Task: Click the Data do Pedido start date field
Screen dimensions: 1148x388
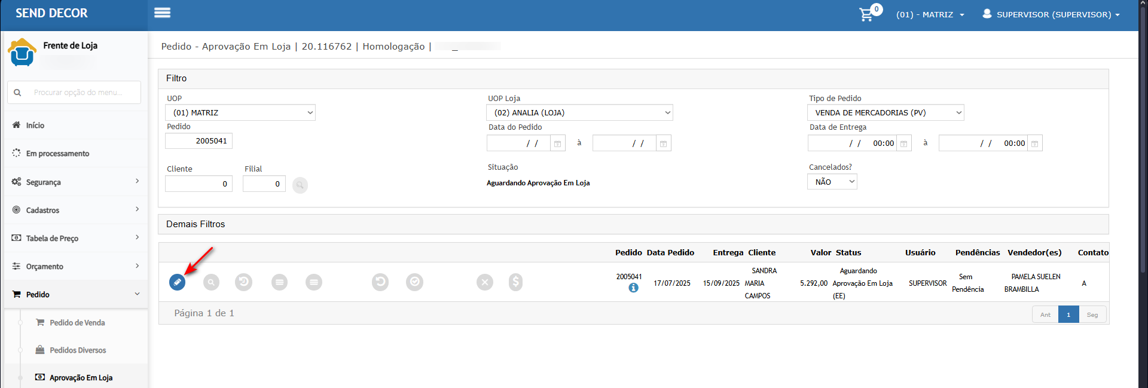Action: tap(518, 143)
